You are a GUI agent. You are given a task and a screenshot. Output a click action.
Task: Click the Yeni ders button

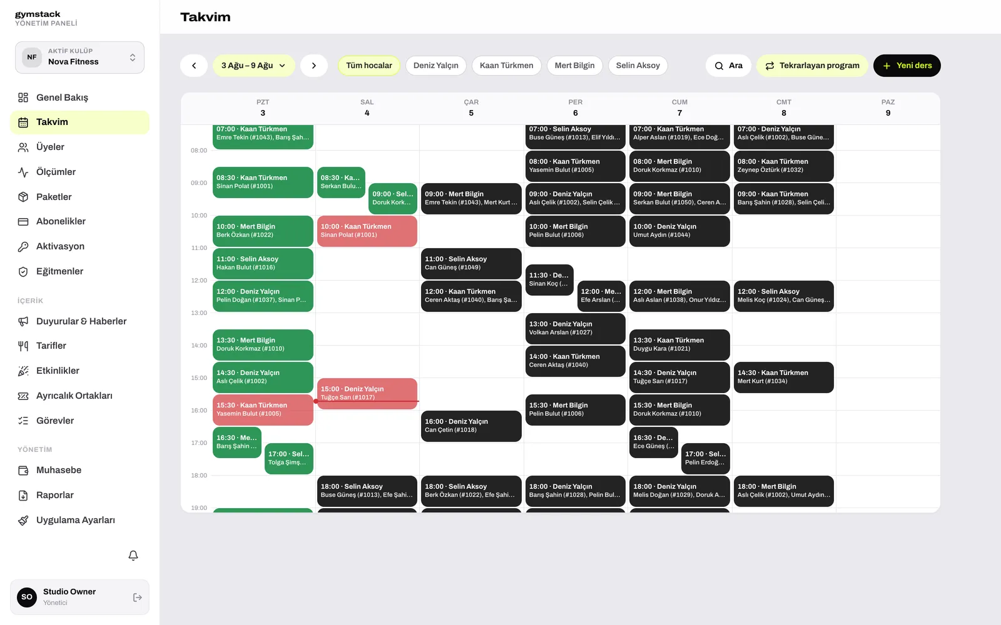[x=907, y=66]
